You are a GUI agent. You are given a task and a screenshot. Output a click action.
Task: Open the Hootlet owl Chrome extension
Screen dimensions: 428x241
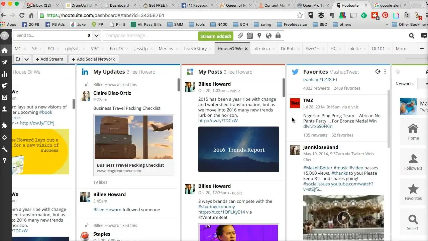(x=311, y=15)
